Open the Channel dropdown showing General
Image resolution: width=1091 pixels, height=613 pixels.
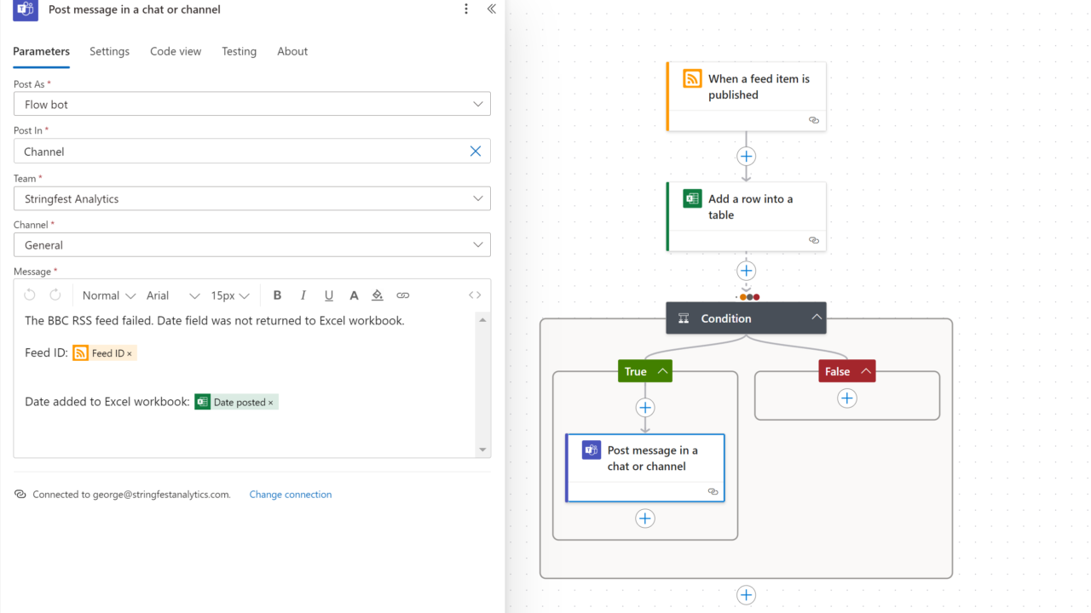click(x=252, y=244)
